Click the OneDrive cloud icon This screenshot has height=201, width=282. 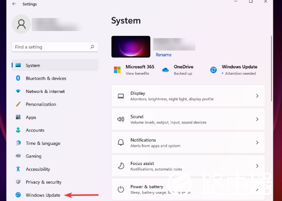click(x=165, y=70)
